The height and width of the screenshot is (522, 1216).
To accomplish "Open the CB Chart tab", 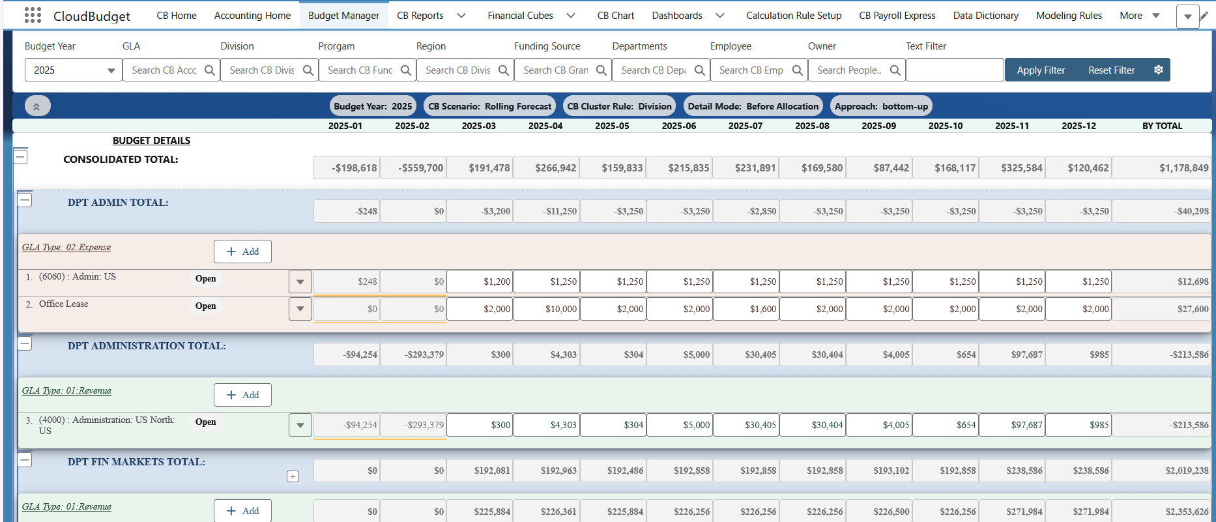I will (616, 16).
